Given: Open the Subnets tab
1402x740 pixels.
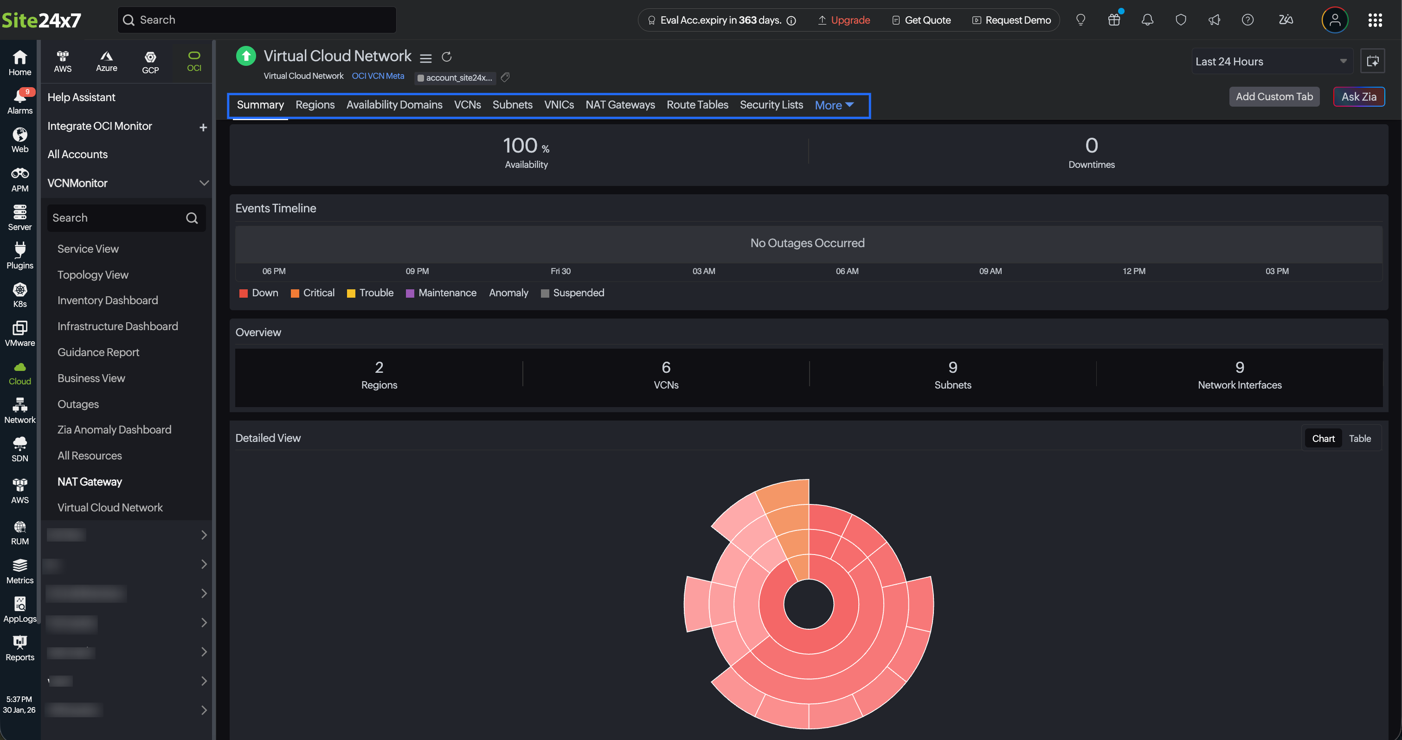Looking at the screenshot, I should click(512, 104).
